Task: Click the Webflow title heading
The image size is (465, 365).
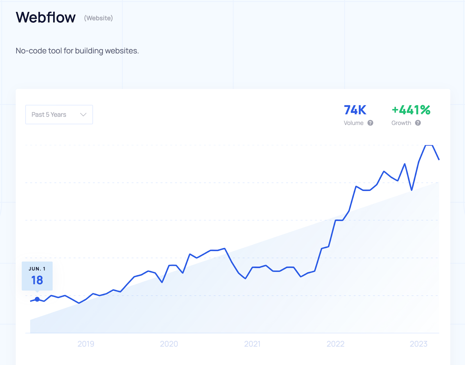Action: coord(45,17)
